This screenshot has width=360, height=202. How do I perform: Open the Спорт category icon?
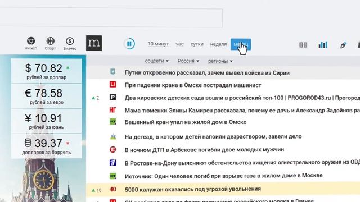50,43
